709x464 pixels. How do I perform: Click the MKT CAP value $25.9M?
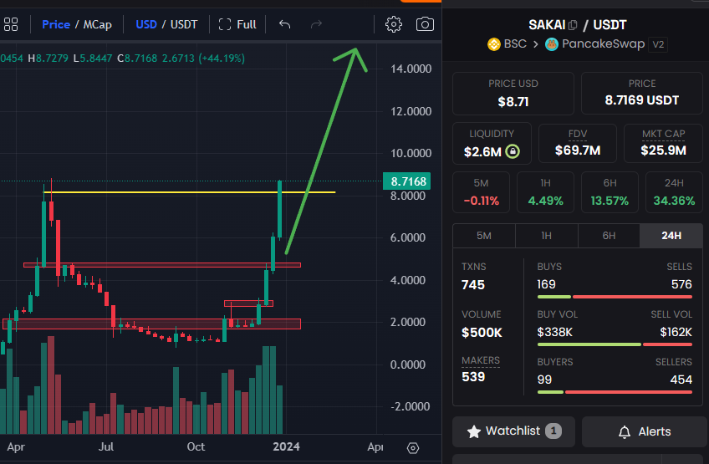point(663,150)
